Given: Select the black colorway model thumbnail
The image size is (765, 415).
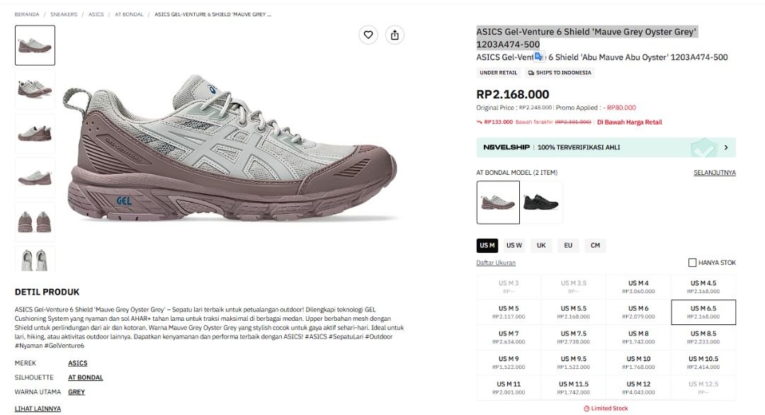Looking at the screenshot, I should 541,203.
